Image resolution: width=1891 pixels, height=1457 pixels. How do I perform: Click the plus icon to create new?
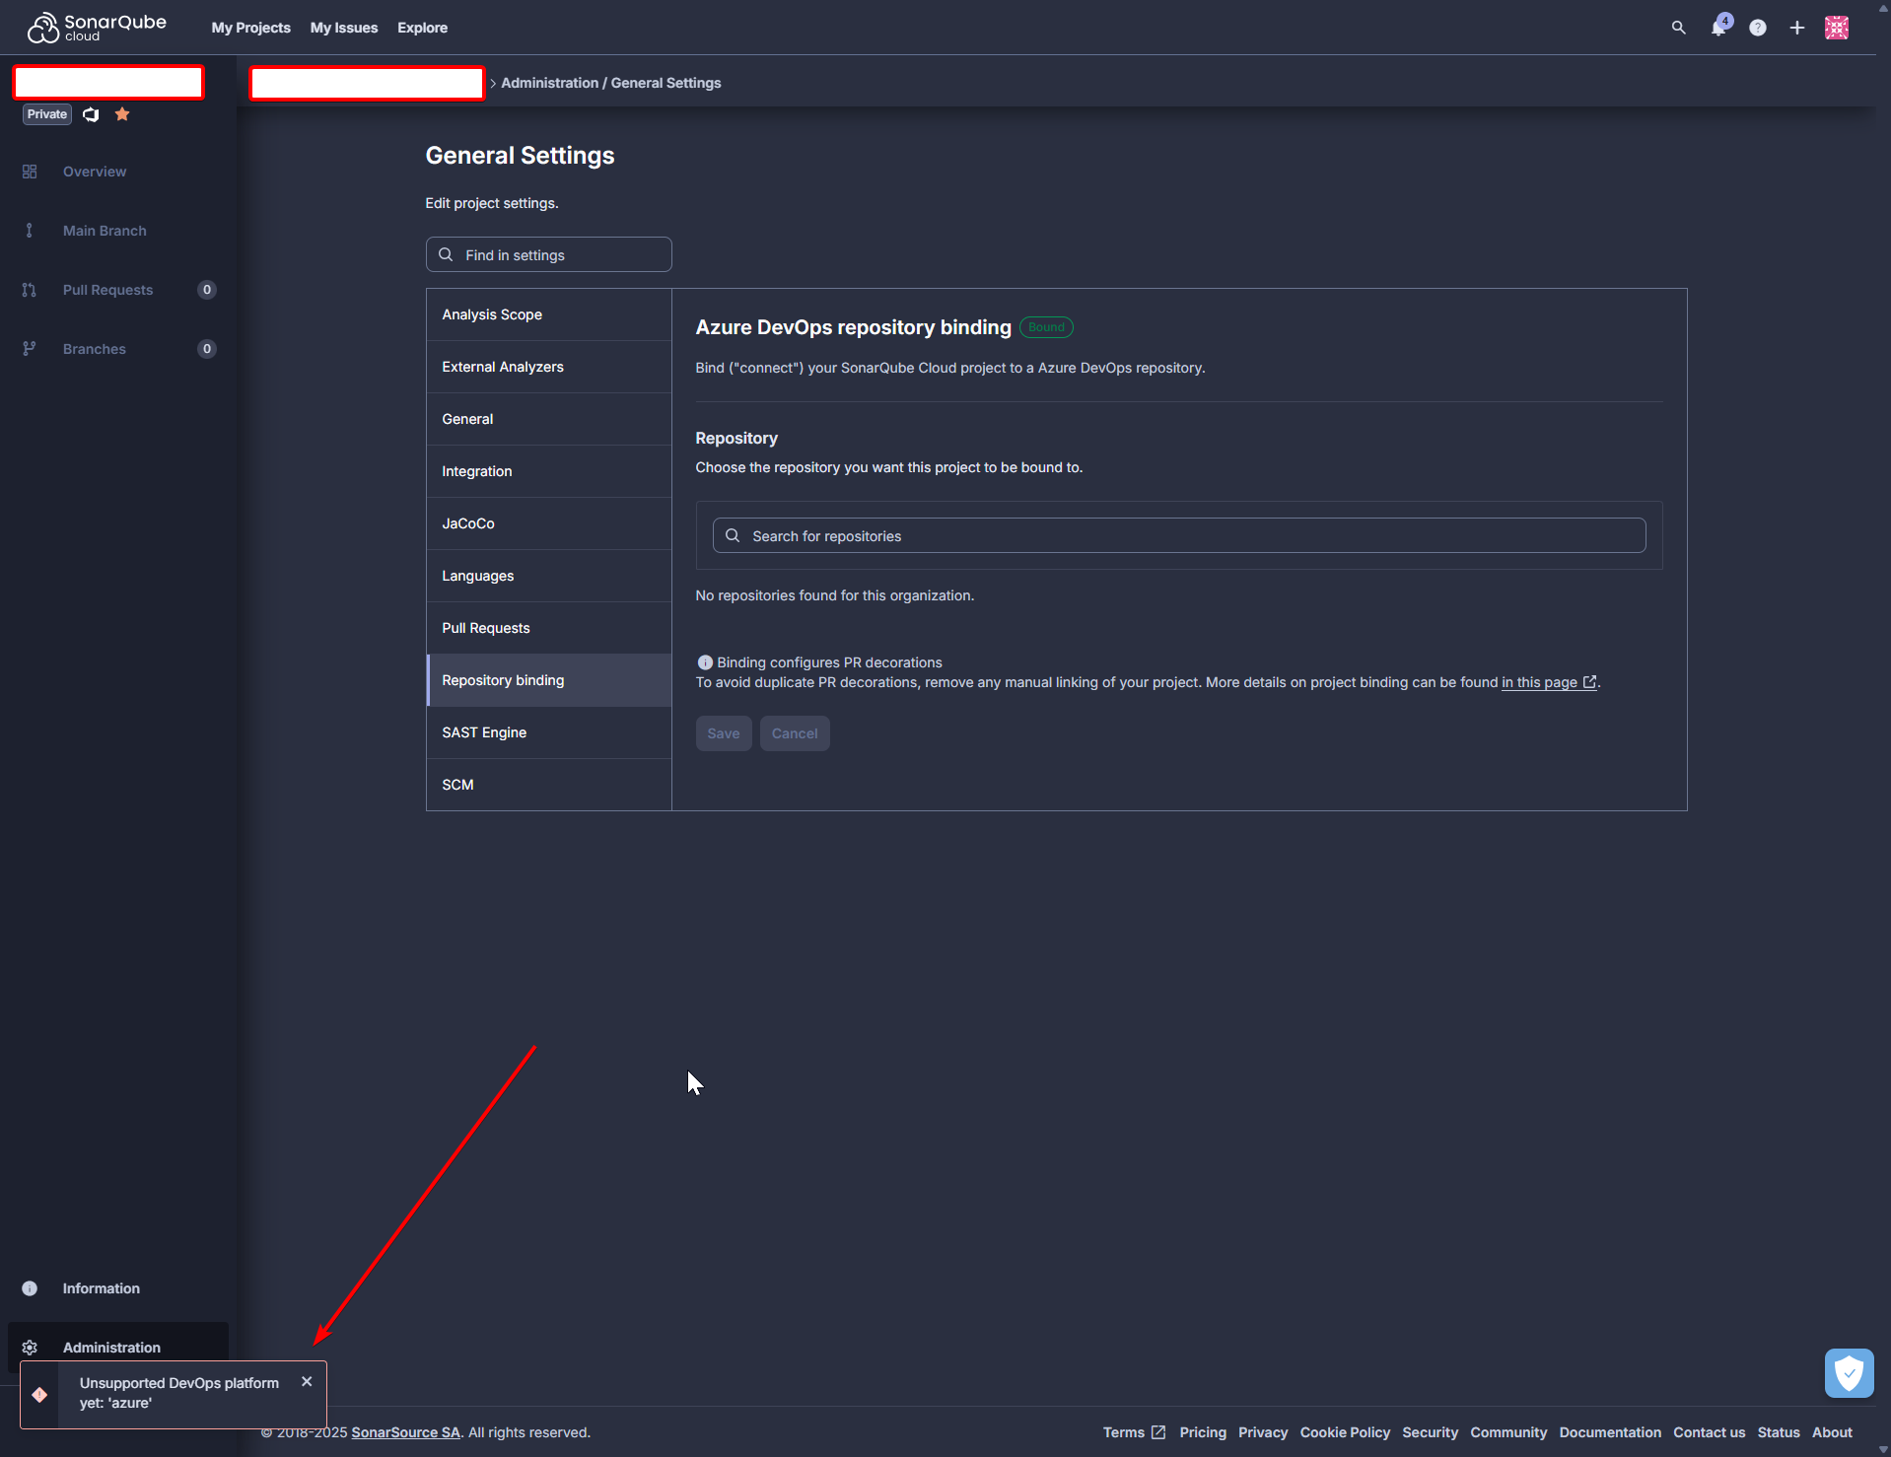pyautogui.click(x=1797, y=28)
